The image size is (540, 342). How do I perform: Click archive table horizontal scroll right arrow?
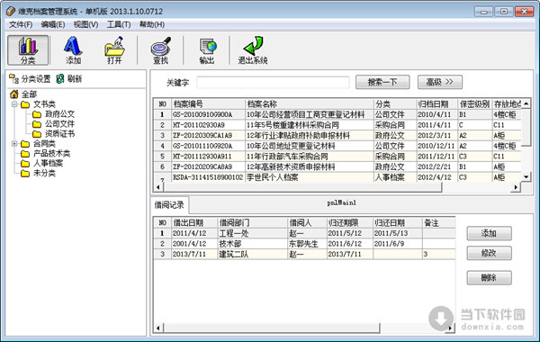pyautogui.click(x=516, y=187)
